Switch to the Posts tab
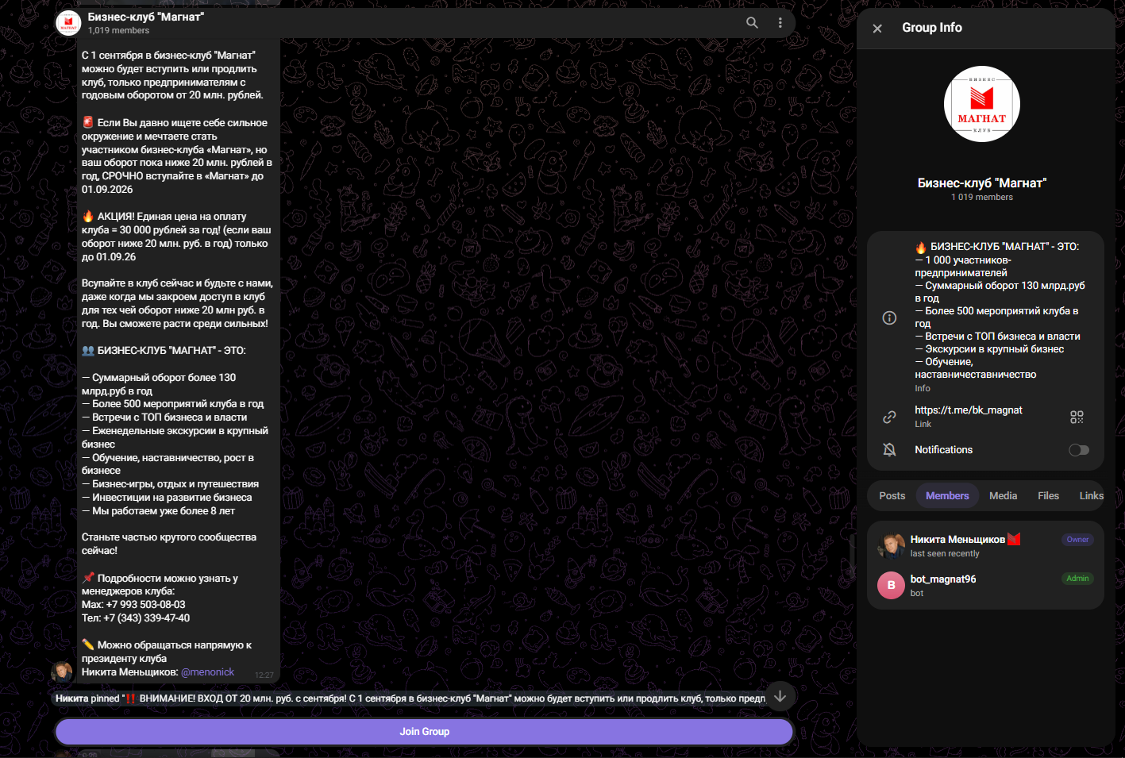1125x758 pixels. (x=892, y=495)
